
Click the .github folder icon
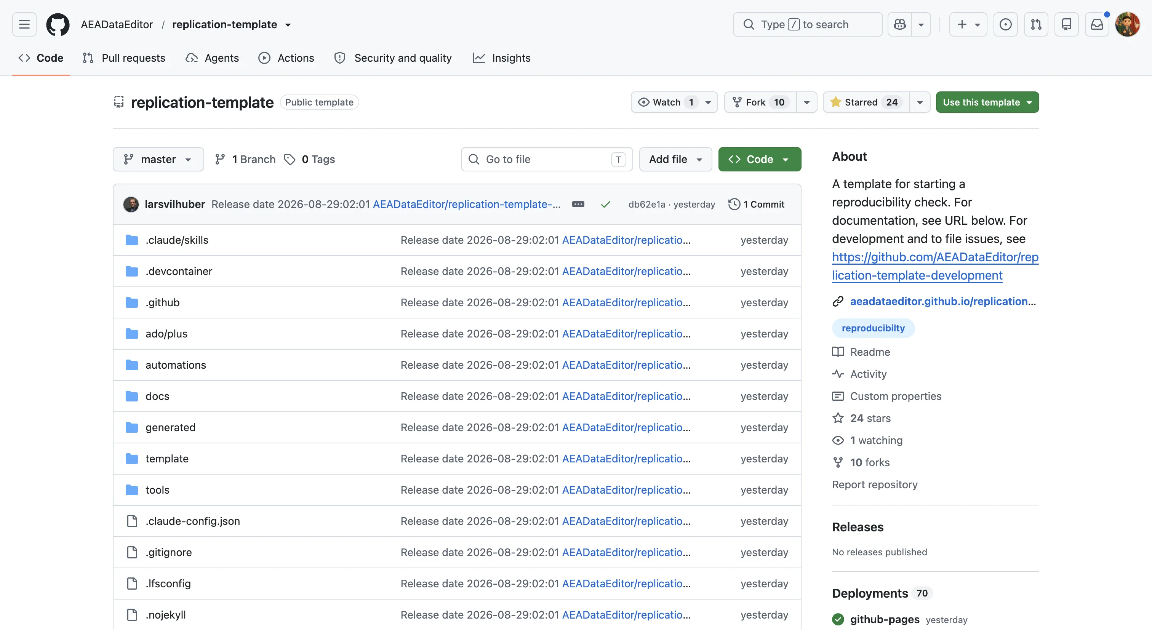pyautogui.click(x=131, y=303)
